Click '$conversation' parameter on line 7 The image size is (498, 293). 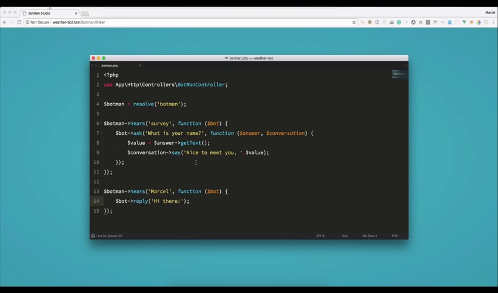[x=285, y=133]
